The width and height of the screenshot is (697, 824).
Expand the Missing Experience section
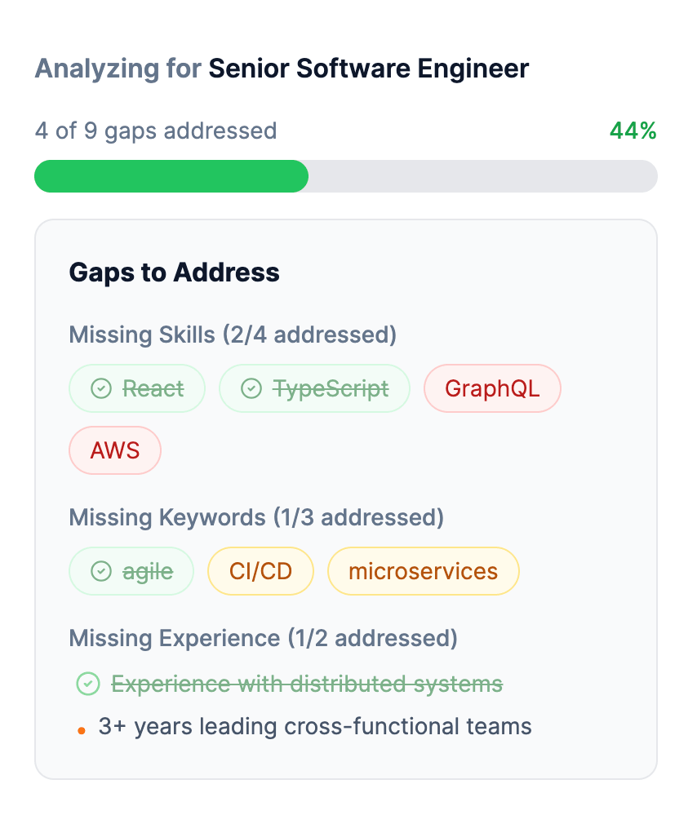[x=263, y=638]
